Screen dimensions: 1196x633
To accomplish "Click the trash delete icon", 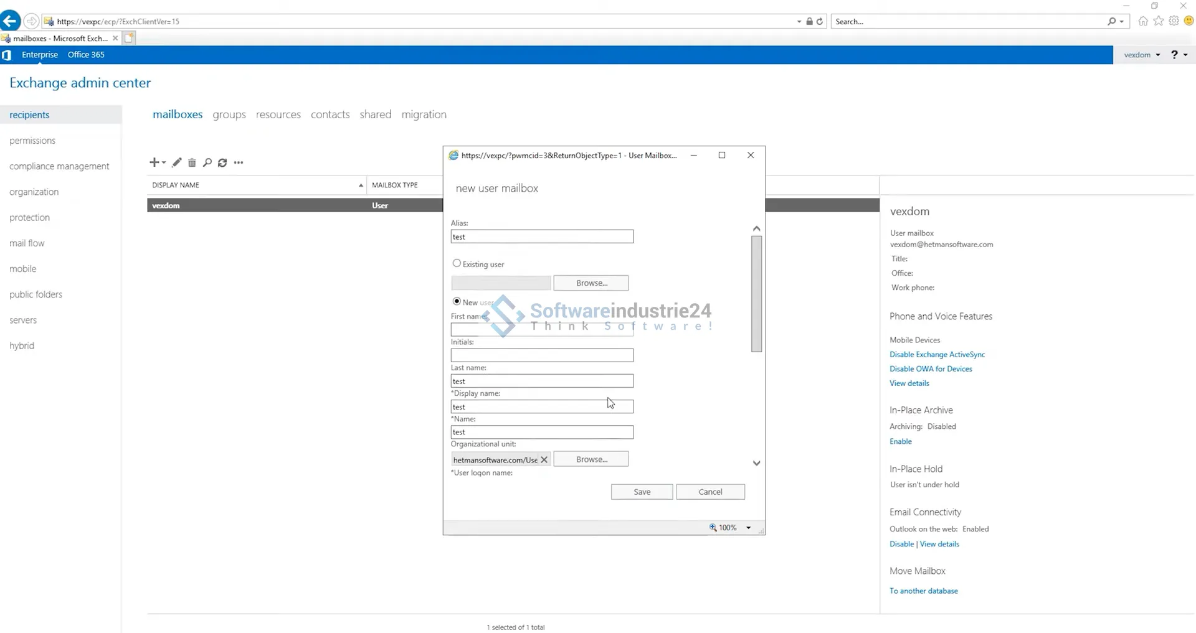I will coord(192,162).
